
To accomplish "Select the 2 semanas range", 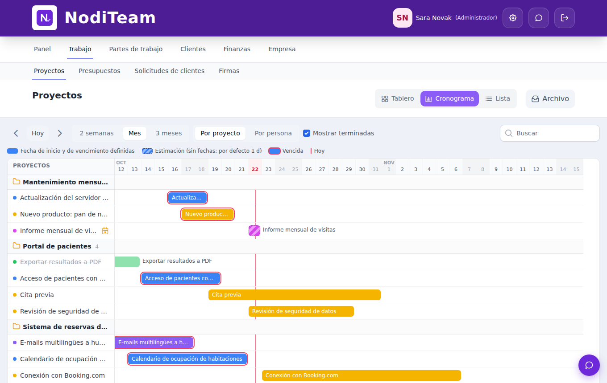I will coord(97,133).
